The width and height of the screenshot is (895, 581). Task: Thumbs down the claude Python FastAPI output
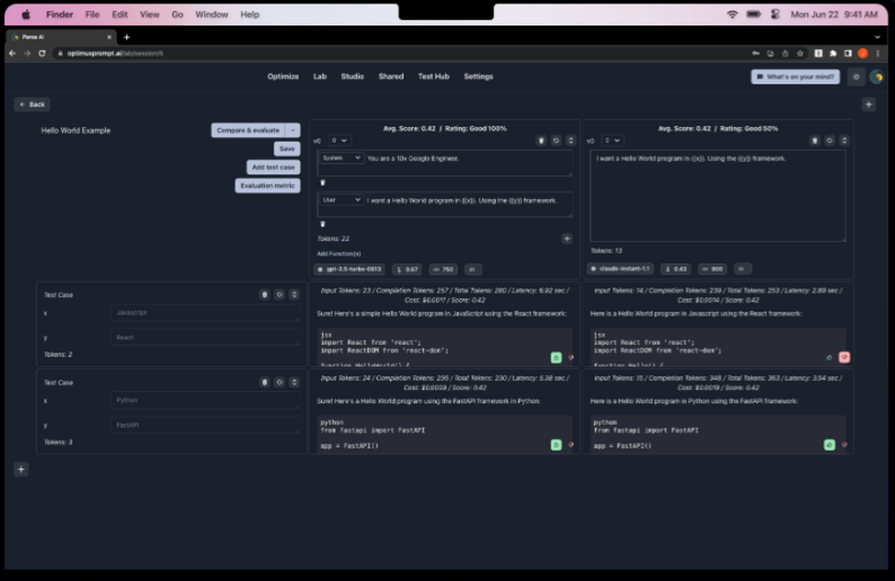[x=844, y=445]
